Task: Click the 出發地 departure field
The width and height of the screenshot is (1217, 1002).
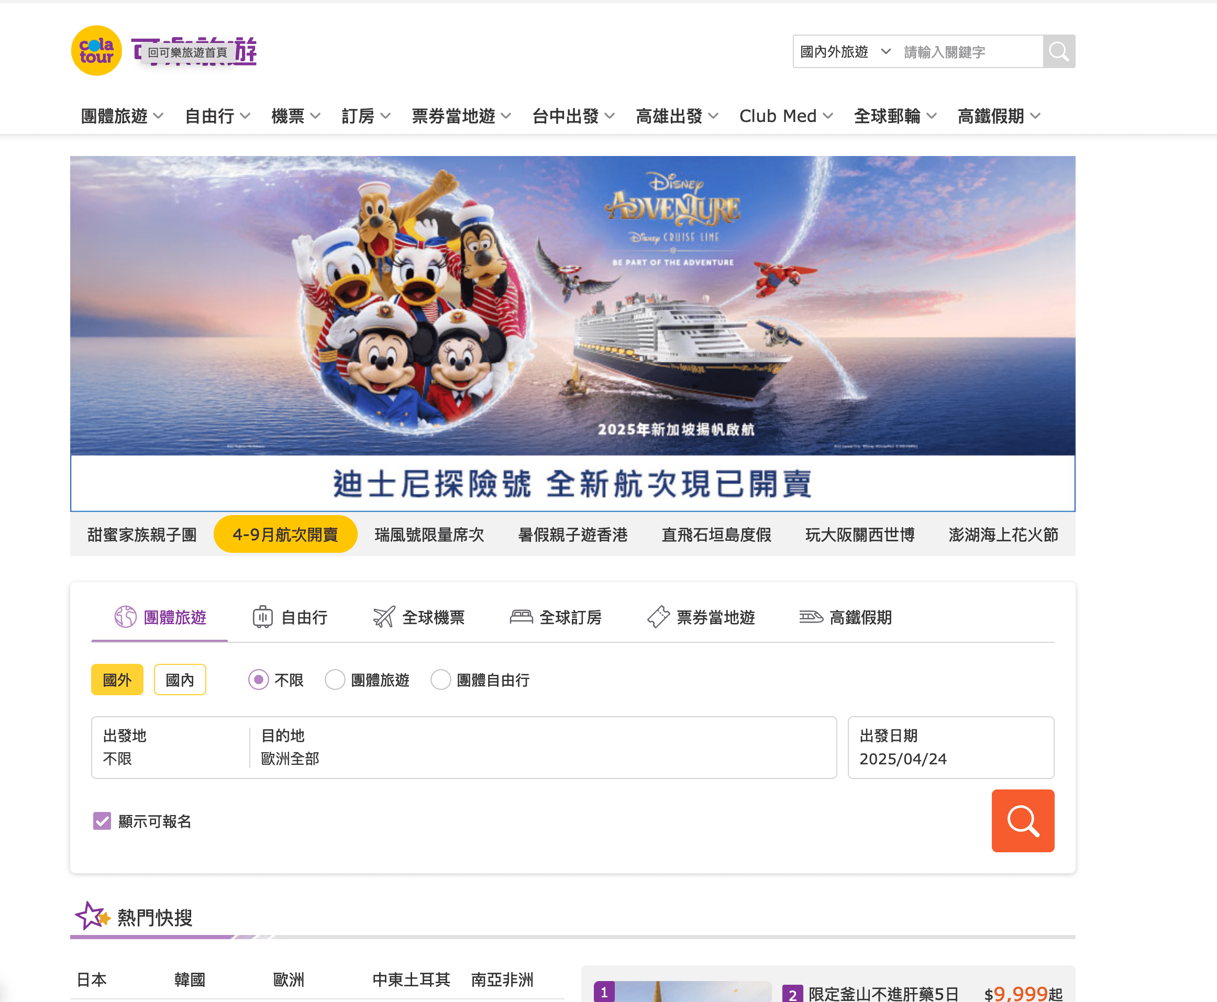Action: click(x=170, y=747)
